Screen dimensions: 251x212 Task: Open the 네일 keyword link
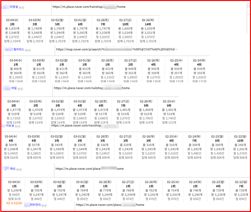[x=13, y=88]
